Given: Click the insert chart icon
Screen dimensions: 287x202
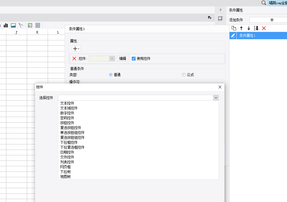Looking at the screenshot, I should 6,25.
